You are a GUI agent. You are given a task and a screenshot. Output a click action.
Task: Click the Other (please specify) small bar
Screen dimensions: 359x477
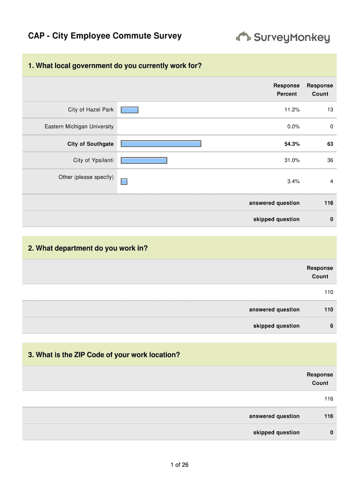pyautogui.click(x=124, y=181)
